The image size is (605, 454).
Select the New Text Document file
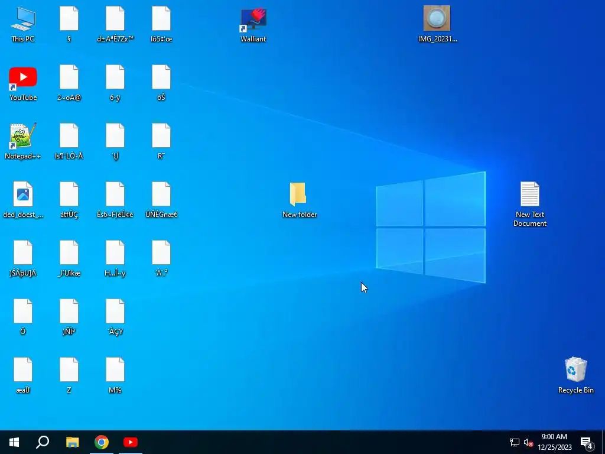(530, 204)
